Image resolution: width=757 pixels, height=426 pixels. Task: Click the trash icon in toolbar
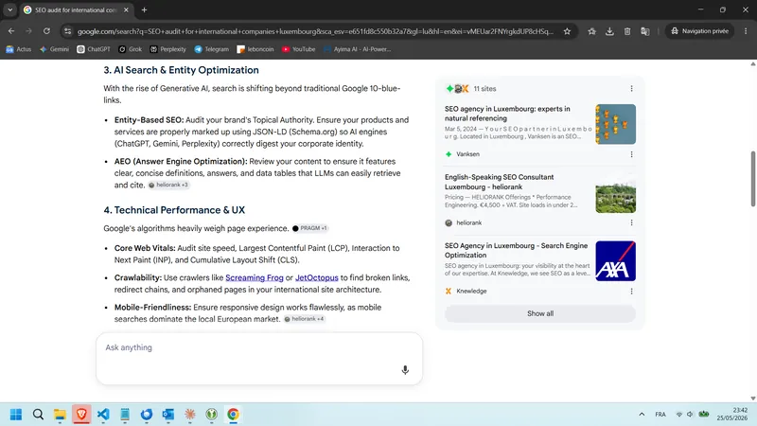[x=627, y=31]
